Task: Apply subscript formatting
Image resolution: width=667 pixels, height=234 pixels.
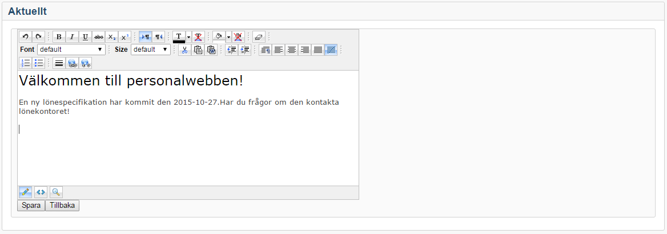Action: click(112, 36)
